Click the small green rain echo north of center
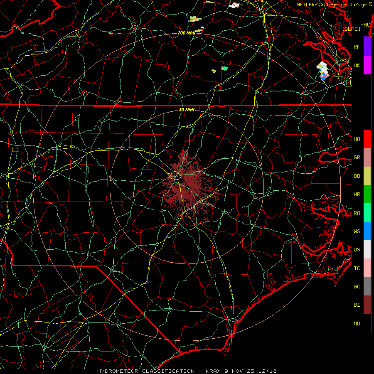This screenshot has width=374, height=374. pos(224,69)
